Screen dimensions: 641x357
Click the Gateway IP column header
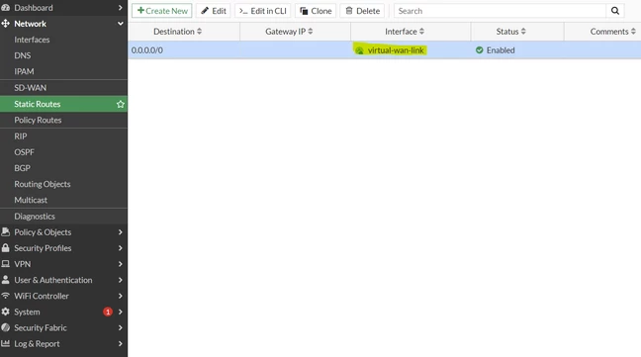(x=295, y=32)
